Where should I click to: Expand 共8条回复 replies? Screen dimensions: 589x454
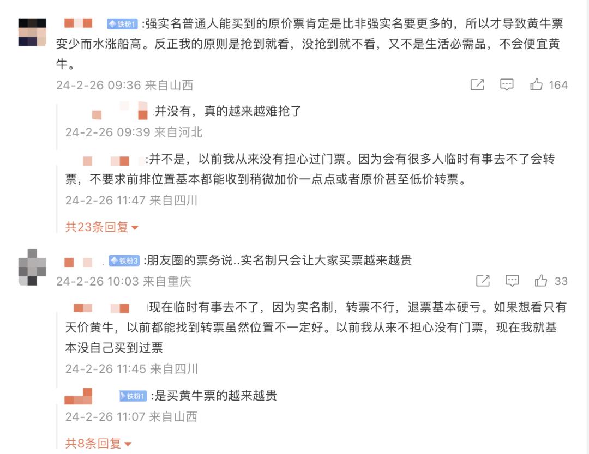(98, 443)
